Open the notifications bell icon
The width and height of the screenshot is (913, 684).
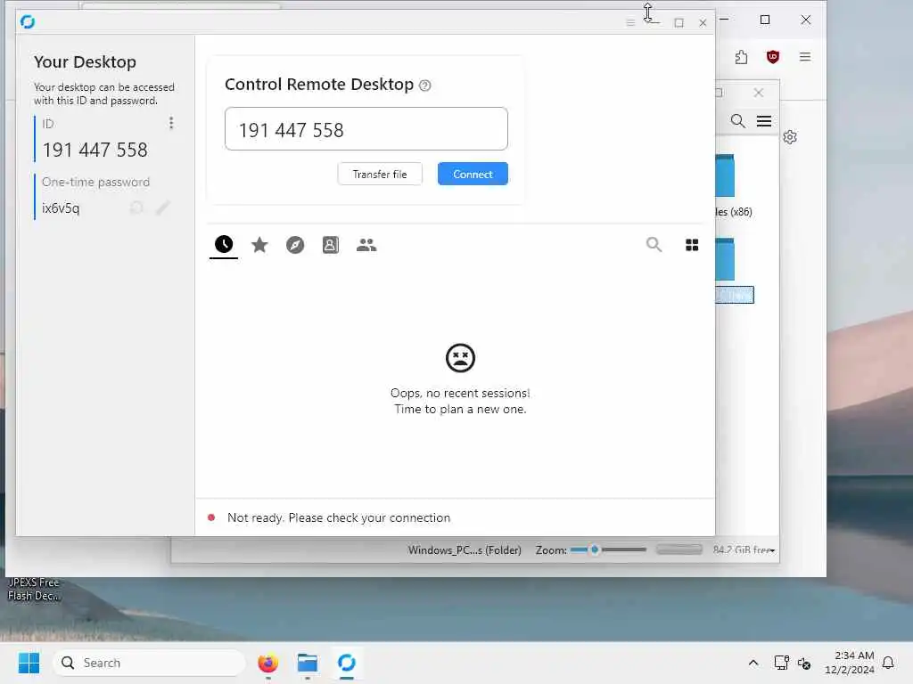point(888,663)
